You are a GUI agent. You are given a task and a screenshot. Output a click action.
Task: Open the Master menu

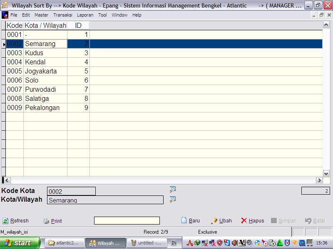[41, 15]
